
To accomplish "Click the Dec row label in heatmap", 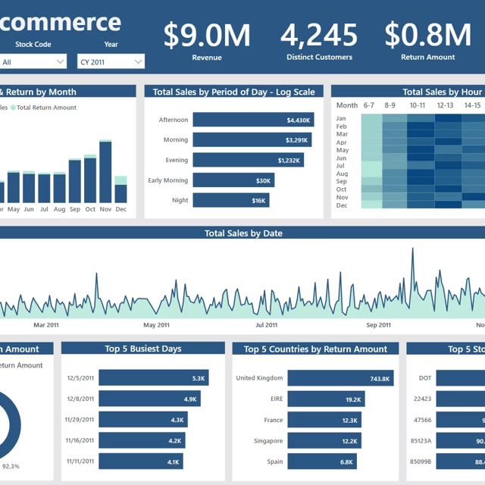I will pyautogui.click(x=342, y=205).
